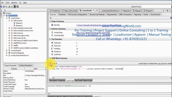172x97 pixels.
Task: Close the ContryDetails editor tab
Action: [97, 11]
